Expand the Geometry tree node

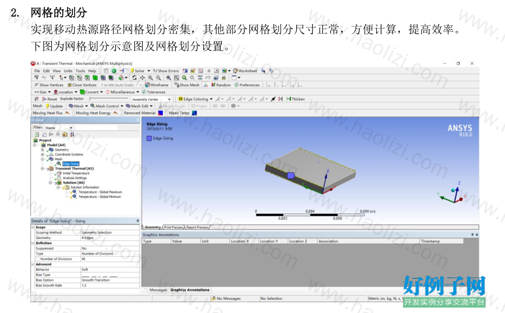pos(42,149)
